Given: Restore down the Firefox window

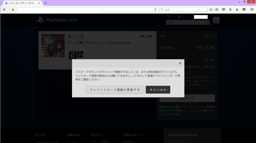Looking at the screenshot, I should click(x=244, y=2).
